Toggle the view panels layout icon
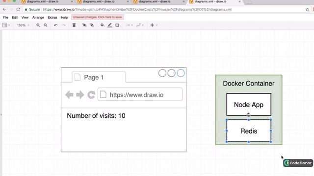Image resolution: width=314 pixels, height=176 pixels. pos(4,25)
